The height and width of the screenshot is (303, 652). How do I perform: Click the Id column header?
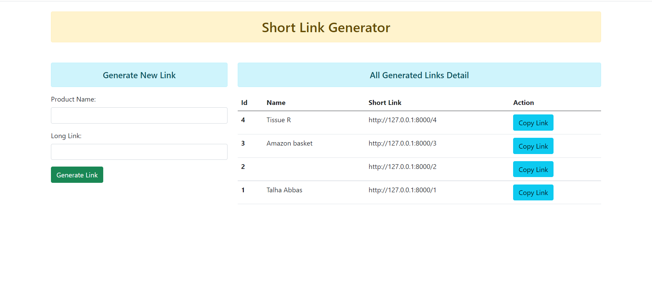pyautogui.click(x=244, y=103)
